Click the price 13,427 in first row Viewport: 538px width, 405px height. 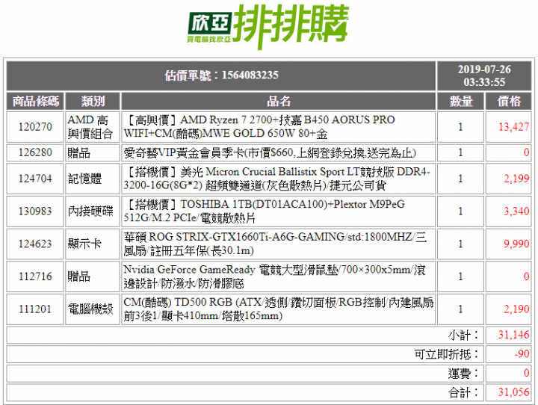coord(513,126)
